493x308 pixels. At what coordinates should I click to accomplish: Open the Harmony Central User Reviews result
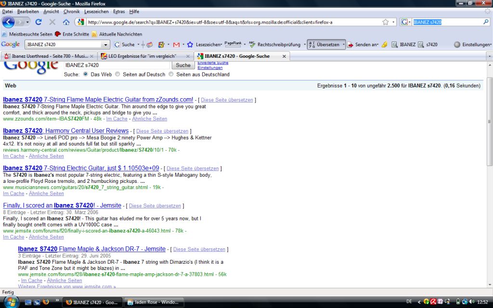pyautogui.click(x=65, y=131)
